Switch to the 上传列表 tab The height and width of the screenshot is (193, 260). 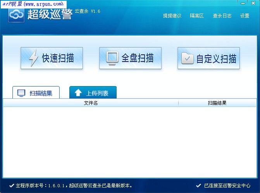pos(93,93)
